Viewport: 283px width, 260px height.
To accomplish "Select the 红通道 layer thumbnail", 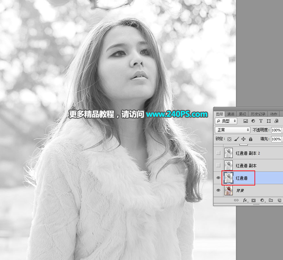I will point(229,178).
